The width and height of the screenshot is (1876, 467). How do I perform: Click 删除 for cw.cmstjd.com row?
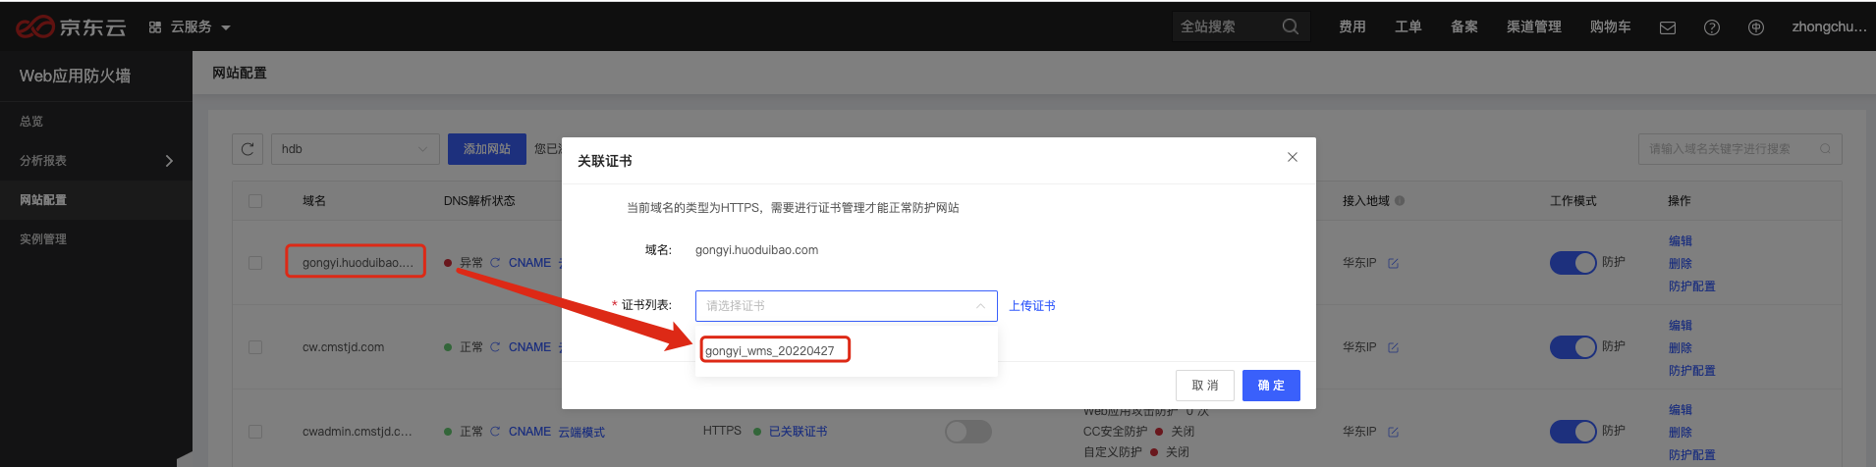pos(1681,348)
